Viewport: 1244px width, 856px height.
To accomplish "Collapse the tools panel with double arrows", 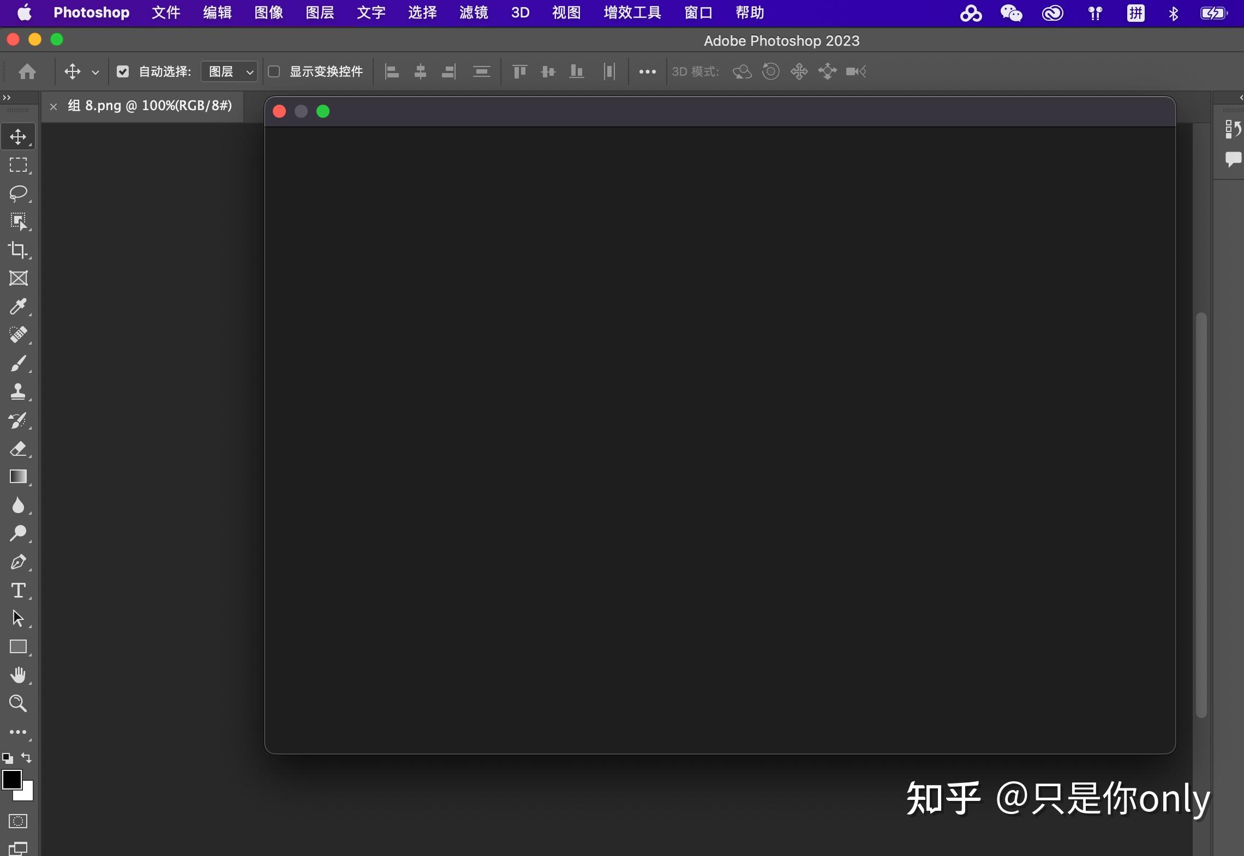I will (7, 98).
